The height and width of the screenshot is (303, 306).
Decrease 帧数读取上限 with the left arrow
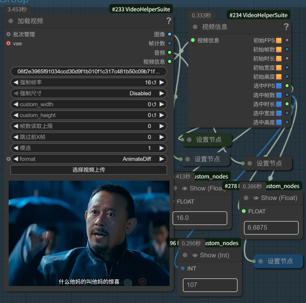pyautogui.click(x=16, y=126)
